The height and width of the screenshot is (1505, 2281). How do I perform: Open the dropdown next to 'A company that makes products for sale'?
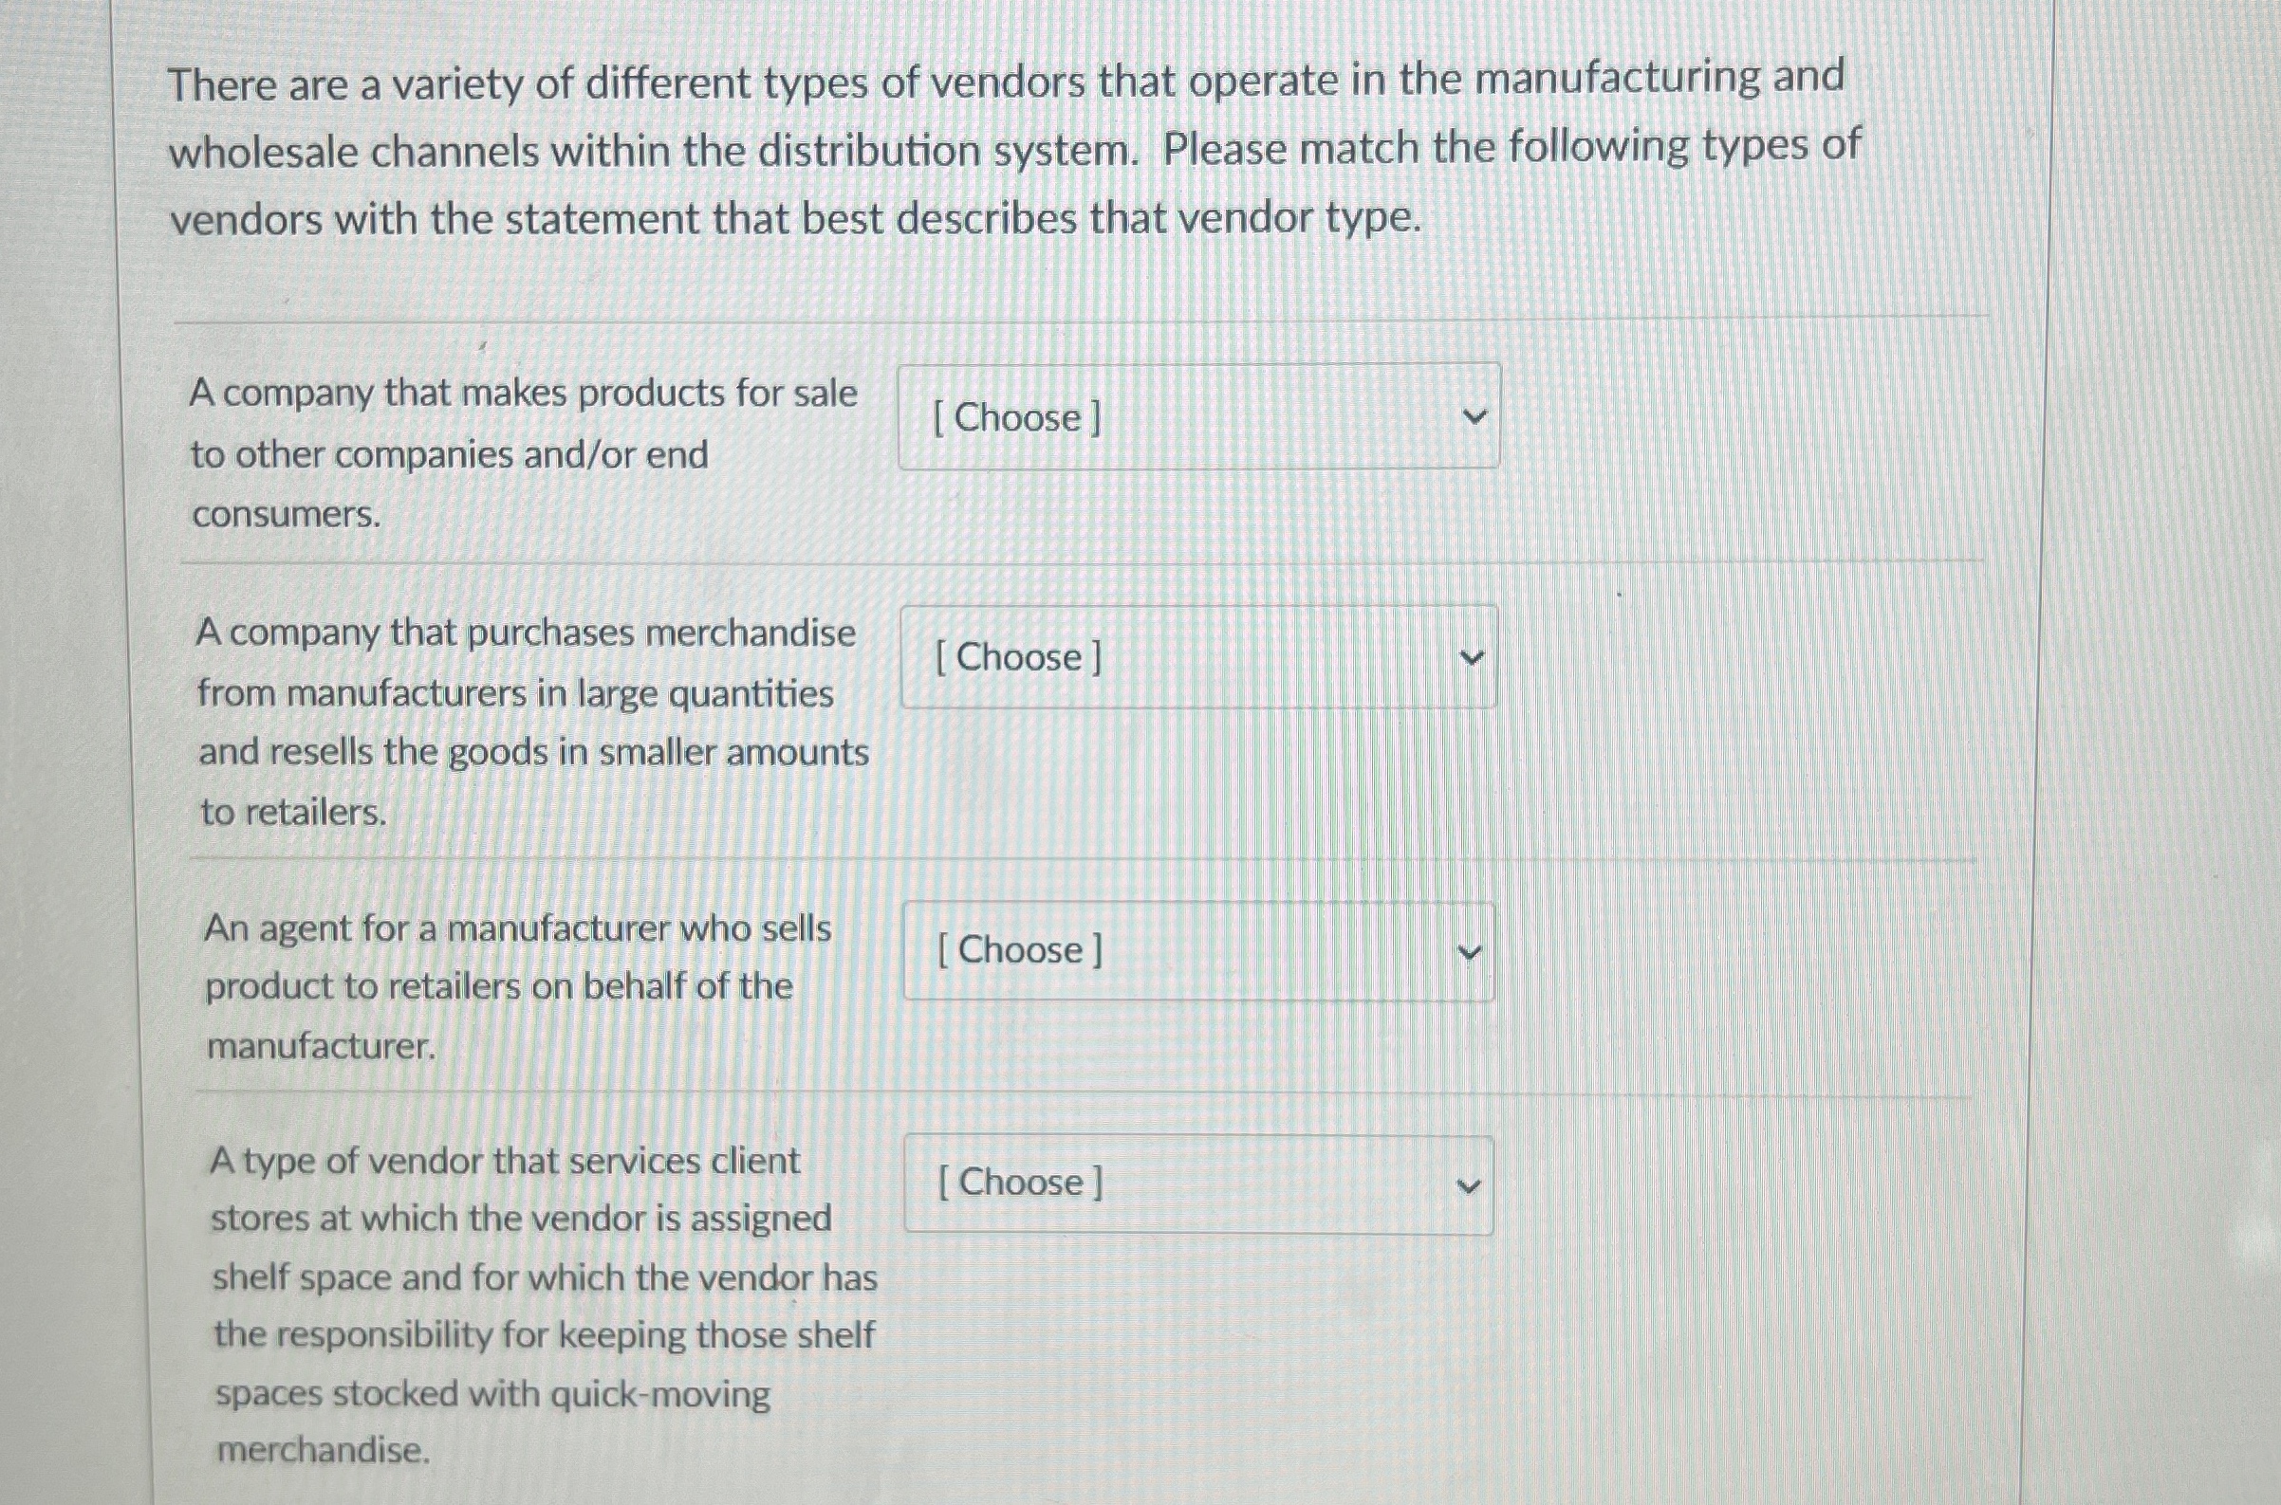point(1197,416)
